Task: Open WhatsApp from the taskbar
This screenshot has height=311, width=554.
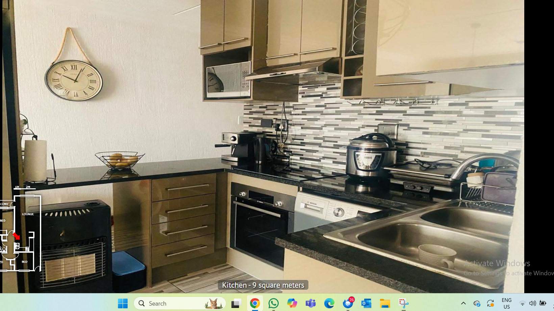Action: click(274, 304)
